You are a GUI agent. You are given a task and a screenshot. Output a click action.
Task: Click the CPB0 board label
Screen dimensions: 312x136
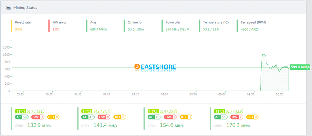tap(18, 126)
